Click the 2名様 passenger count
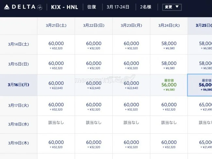 click(x=146, y=7)
